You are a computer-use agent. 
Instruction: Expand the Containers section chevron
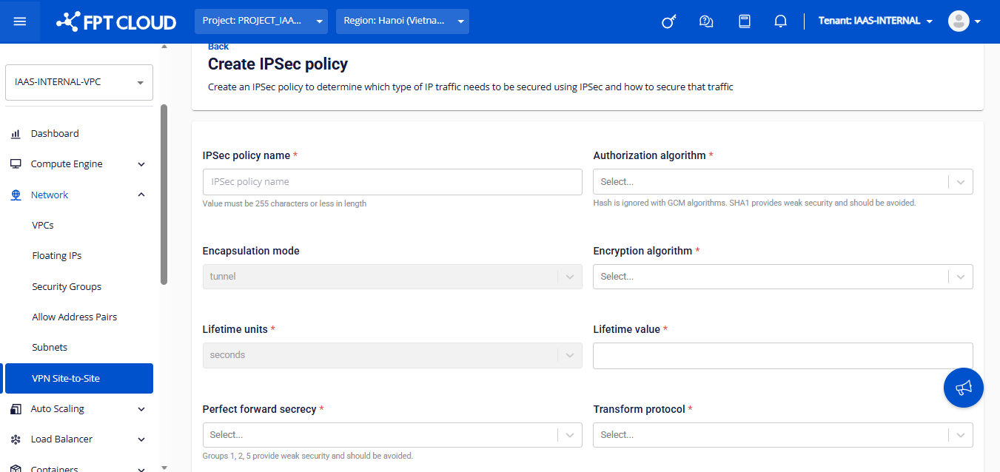tap(141, 468)
